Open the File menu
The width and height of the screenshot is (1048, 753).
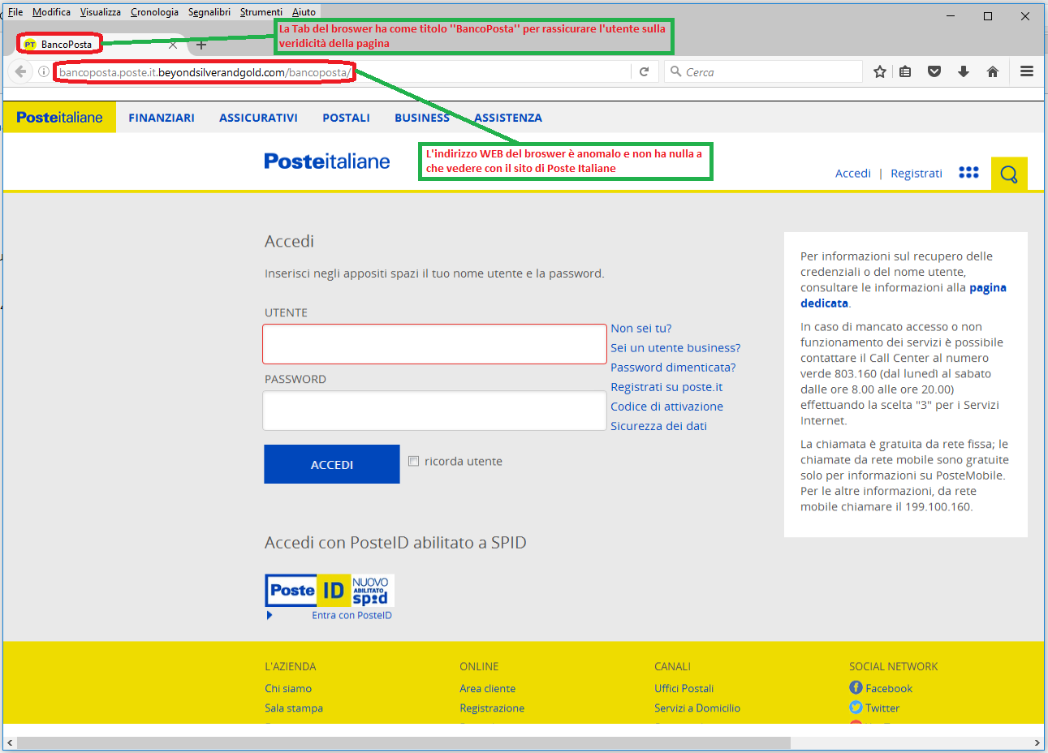click(15, 11)
